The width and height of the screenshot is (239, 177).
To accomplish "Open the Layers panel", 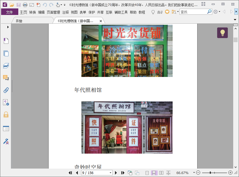I will pyautogui.click(x=6, y=66).
